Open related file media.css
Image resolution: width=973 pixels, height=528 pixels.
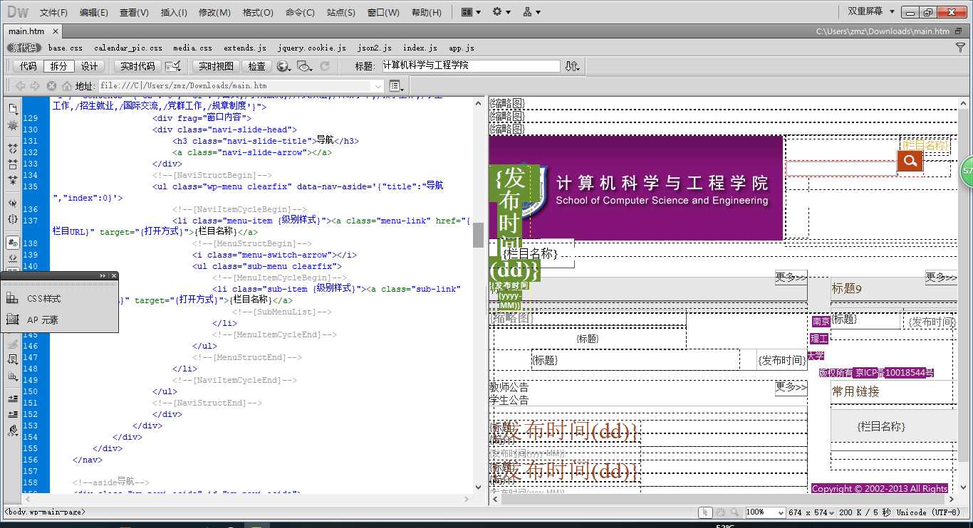pos(192,48)
